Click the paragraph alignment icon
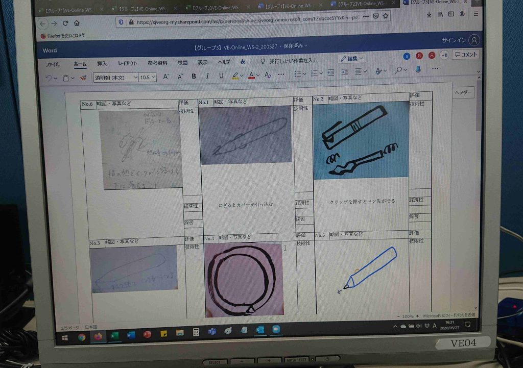The height and width of the screenshot is (368, 523). point(358,71)
